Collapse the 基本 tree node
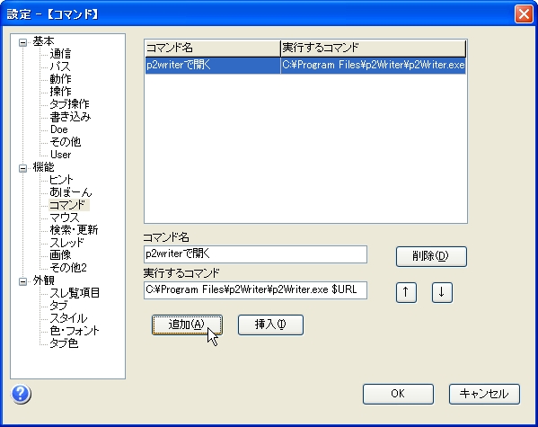This screenshot has width=538, height=427. point(22,42)
